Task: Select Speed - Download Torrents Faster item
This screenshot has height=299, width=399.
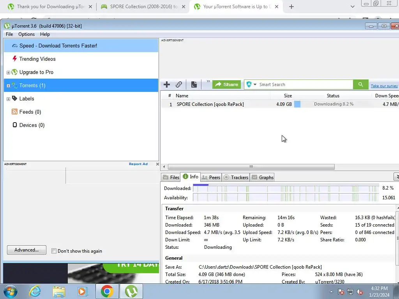Action: tap(81, 46)
